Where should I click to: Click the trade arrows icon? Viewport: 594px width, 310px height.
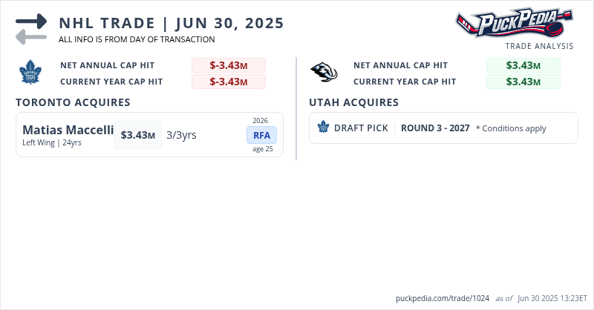[31, 29]
